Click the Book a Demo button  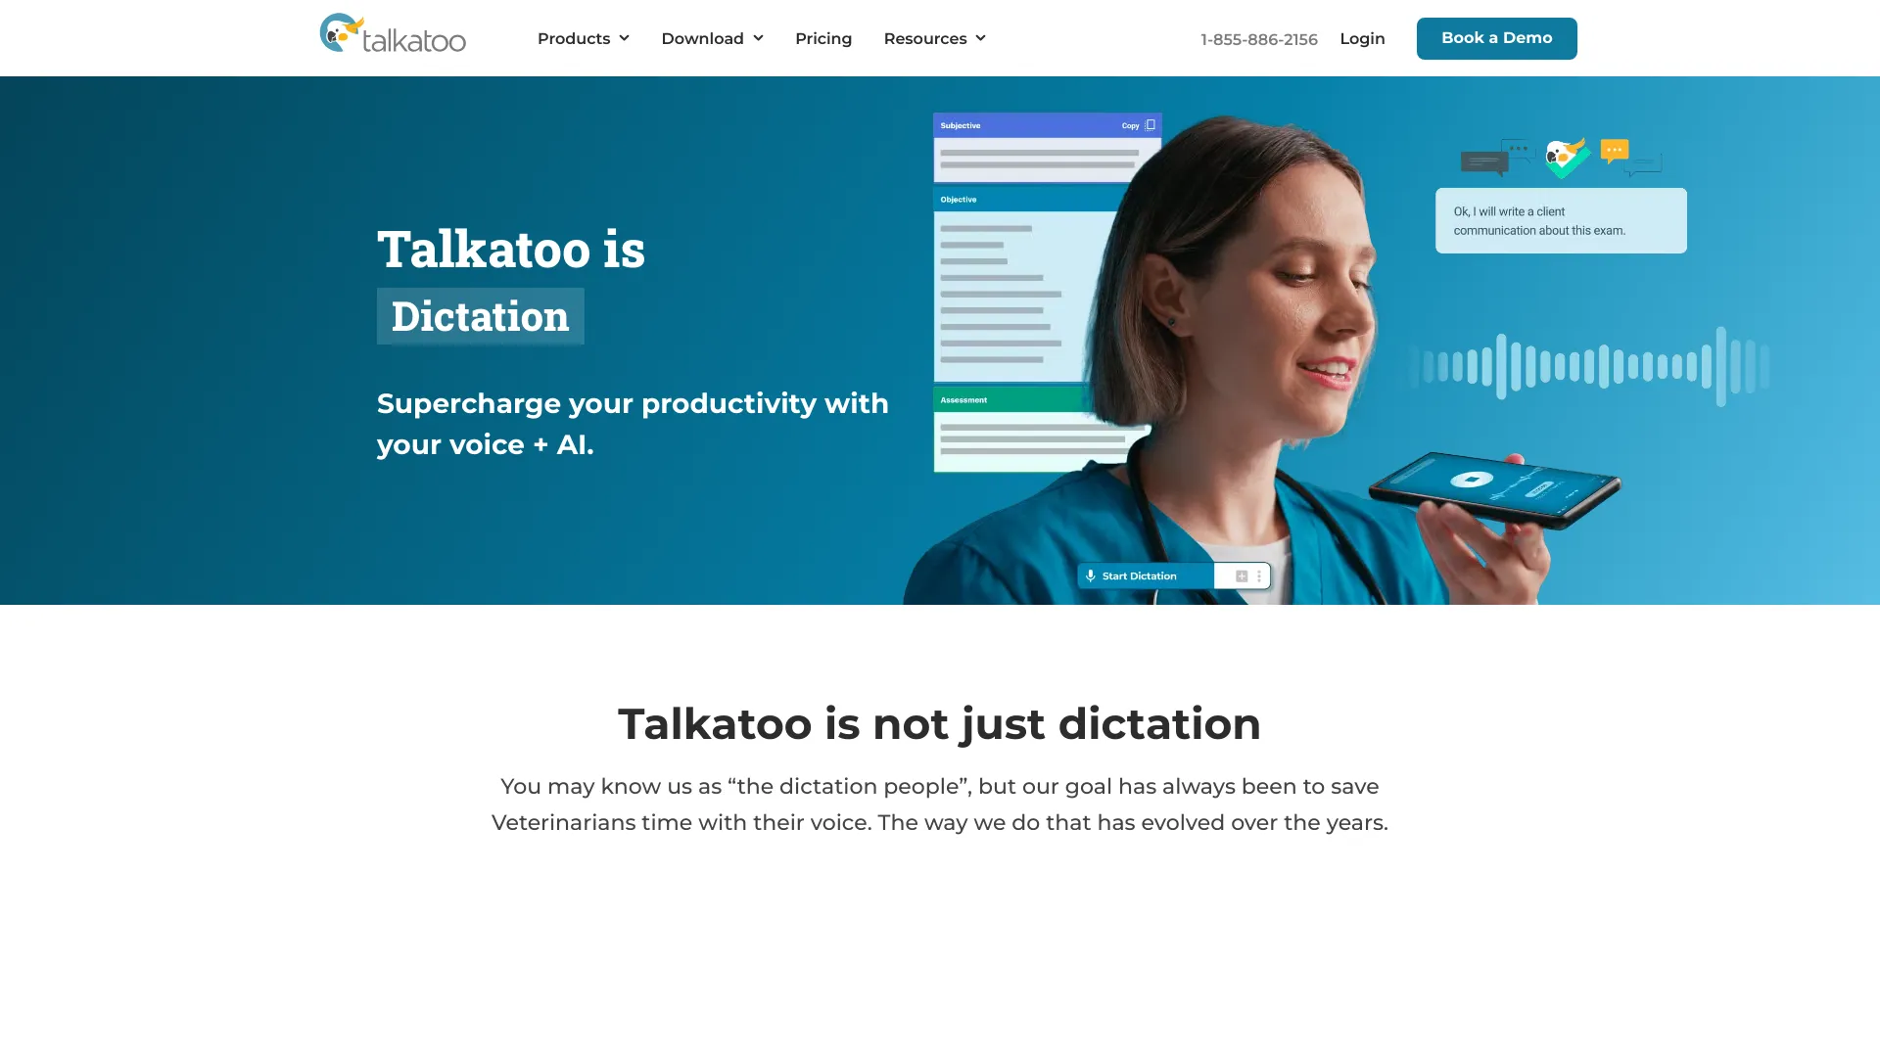coord(1496,37)
